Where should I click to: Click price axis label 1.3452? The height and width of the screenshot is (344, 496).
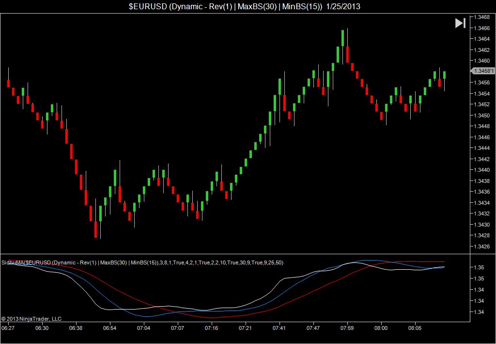tap(482, 104)
